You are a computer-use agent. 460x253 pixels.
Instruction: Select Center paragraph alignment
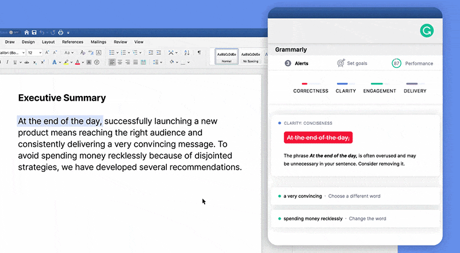pos(120,62)
